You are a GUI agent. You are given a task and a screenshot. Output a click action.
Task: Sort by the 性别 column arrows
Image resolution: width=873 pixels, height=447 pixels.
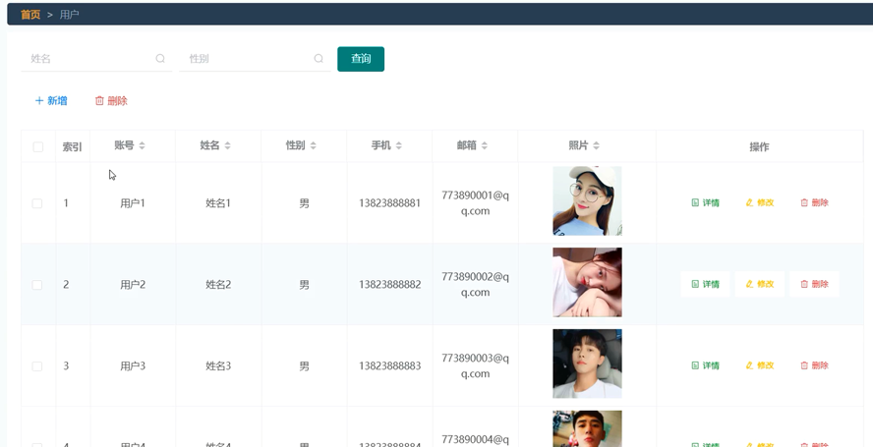tap(314, 145)
